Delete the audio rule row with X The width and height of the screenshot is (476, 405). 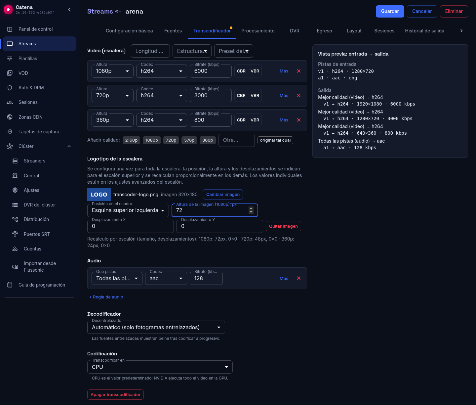coord(299,278)
